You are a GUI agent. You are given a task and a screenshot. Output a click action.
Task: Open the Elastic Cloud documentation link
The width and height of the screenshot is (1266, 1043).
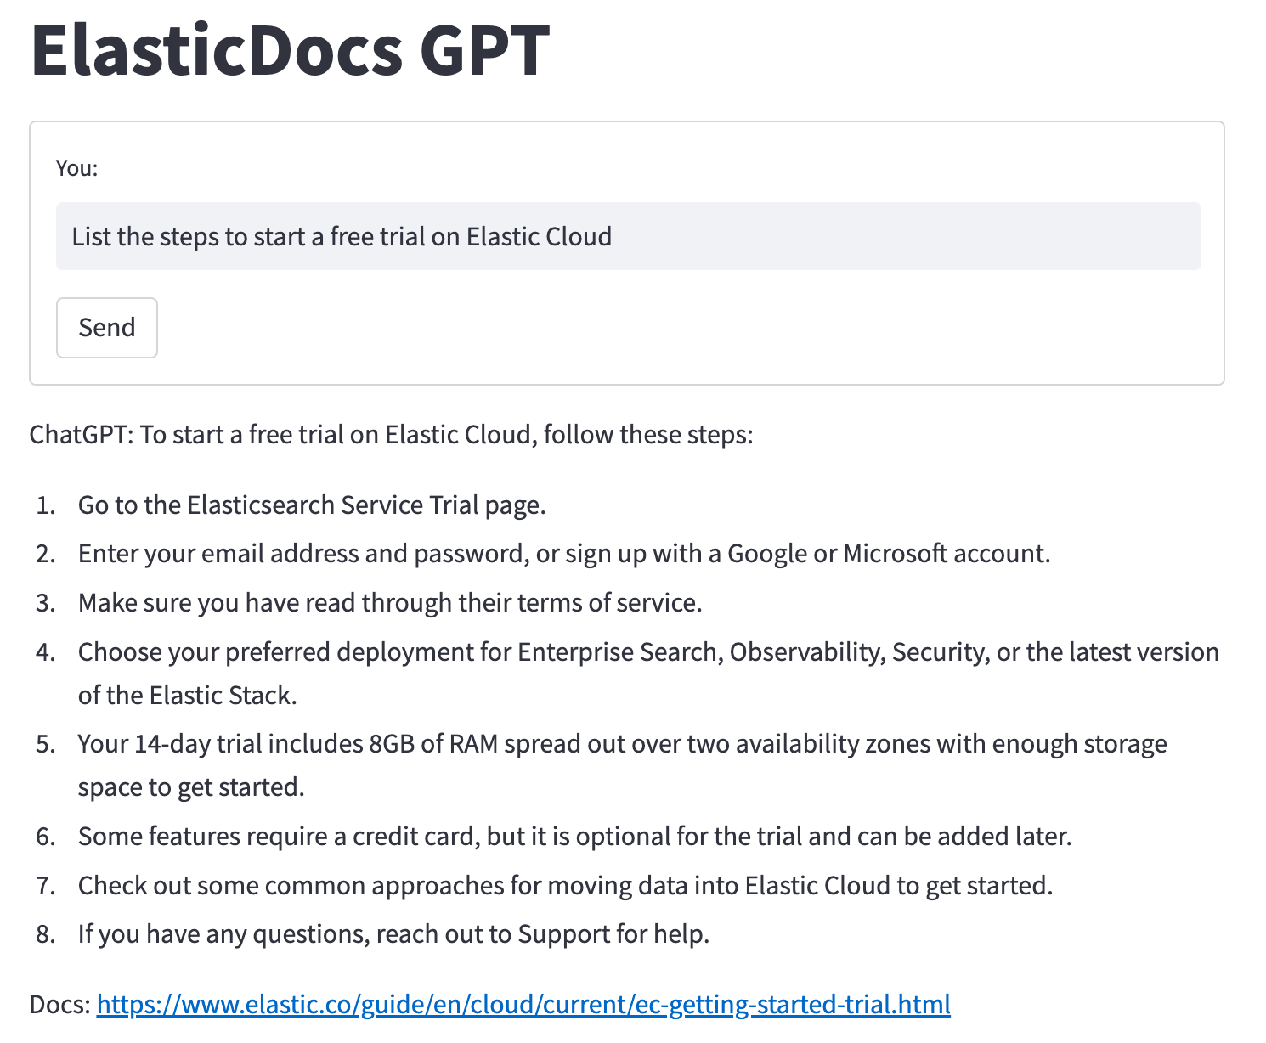click(523, 1004)
